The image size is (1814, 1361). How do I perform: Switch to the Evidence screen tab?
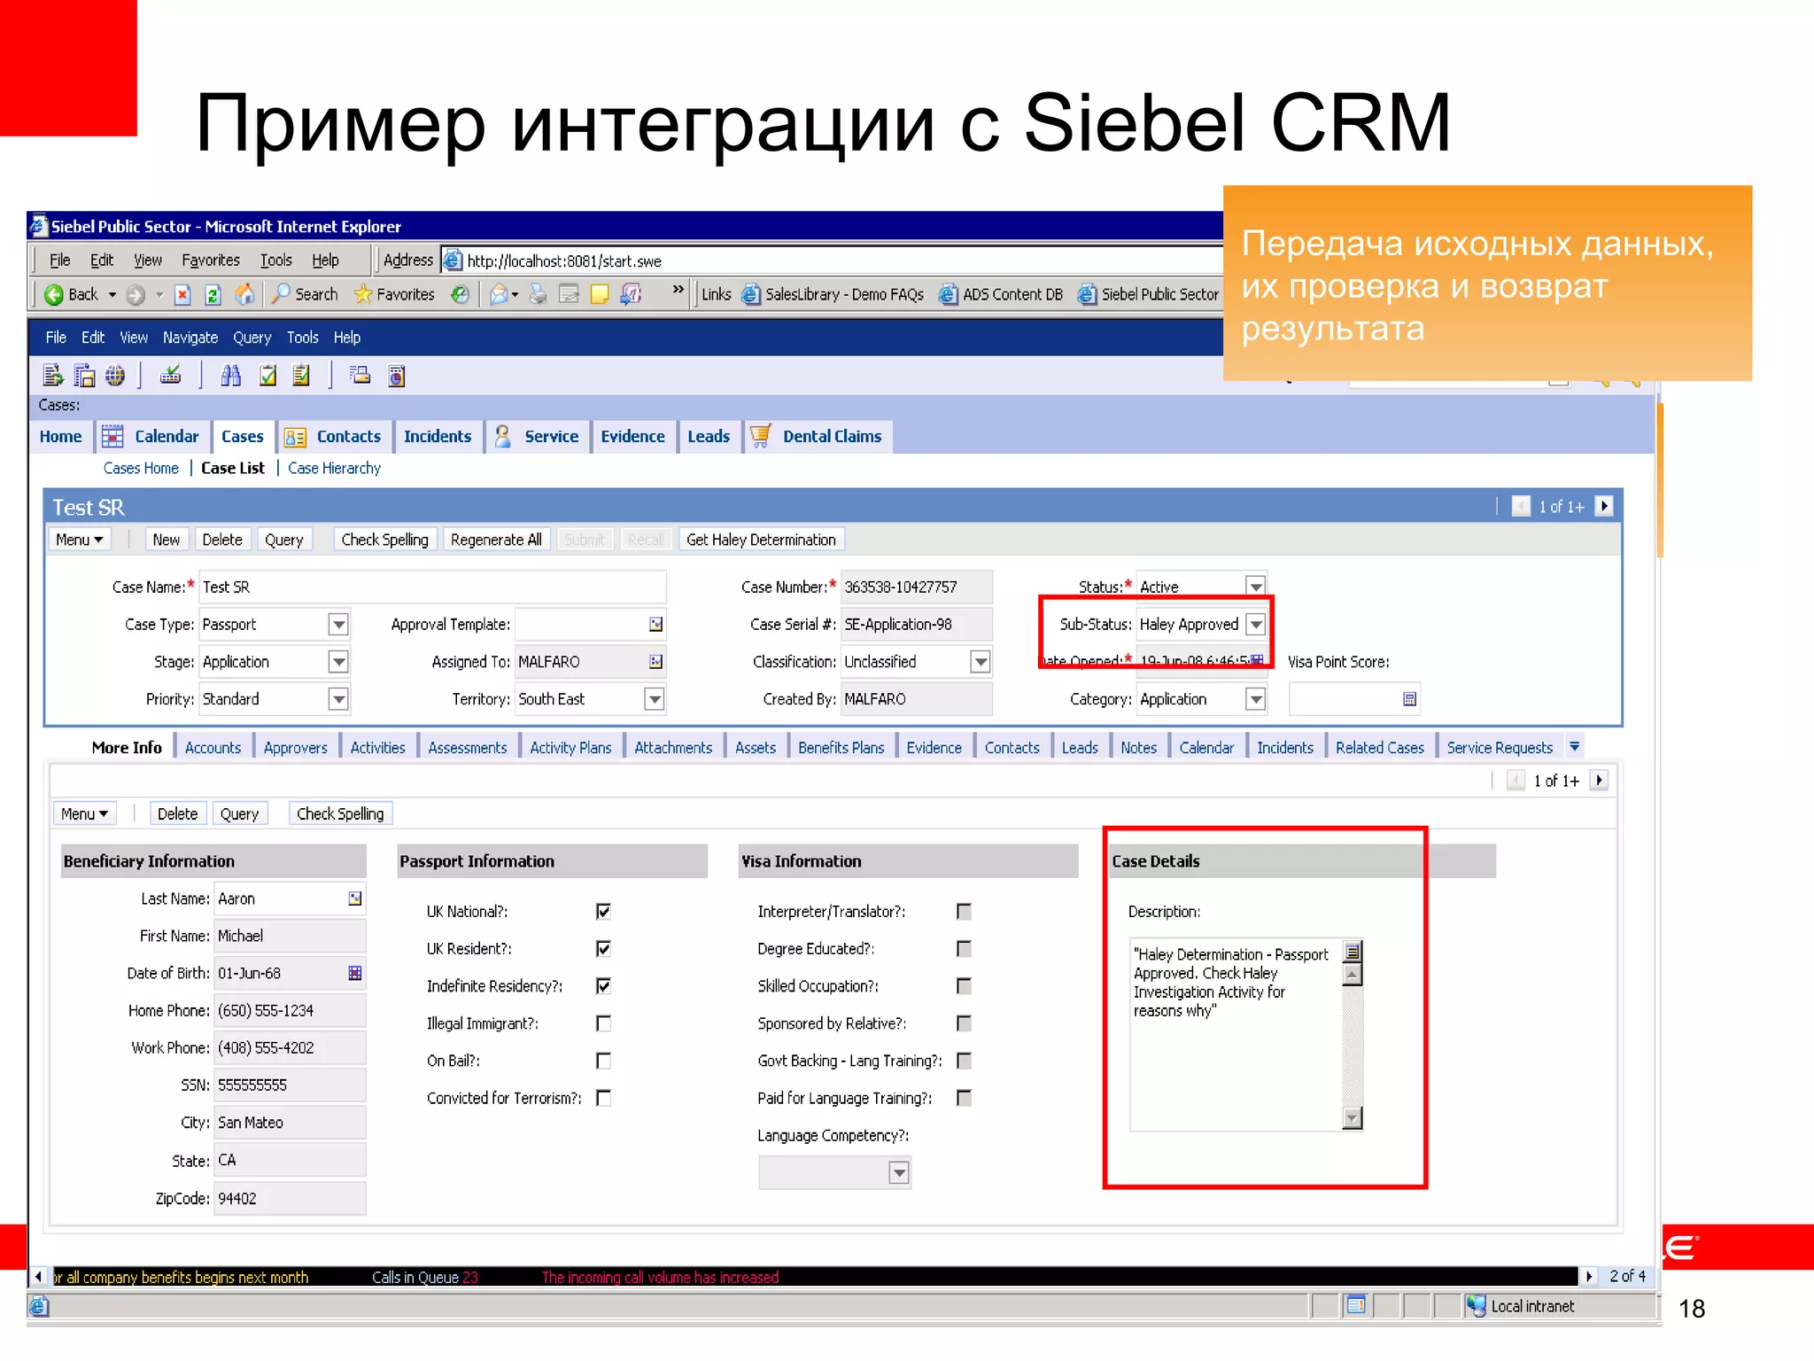point(632,436)
